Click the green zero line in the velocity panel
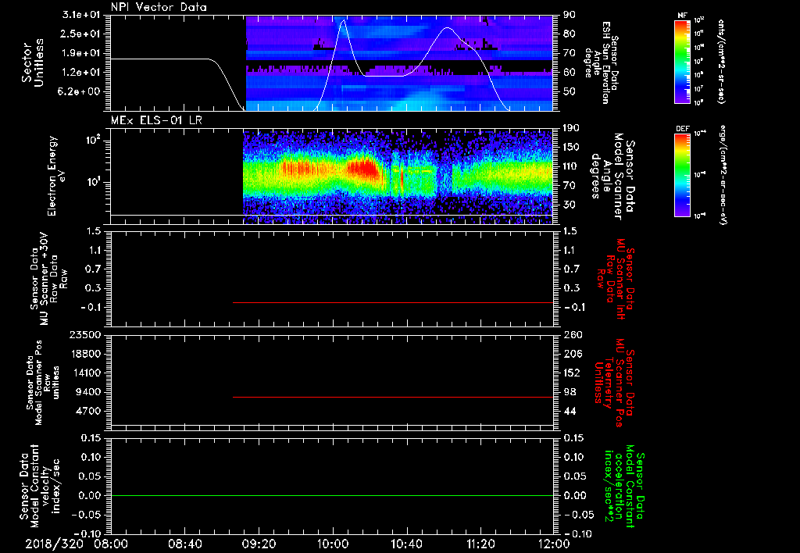The image size is (800, 553). pyautogui.click(x=332, y=495)
